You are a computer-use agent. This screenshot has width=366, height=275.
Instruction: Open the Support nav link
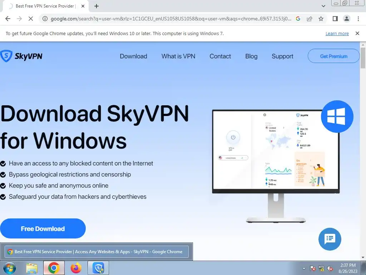point(282,56)
